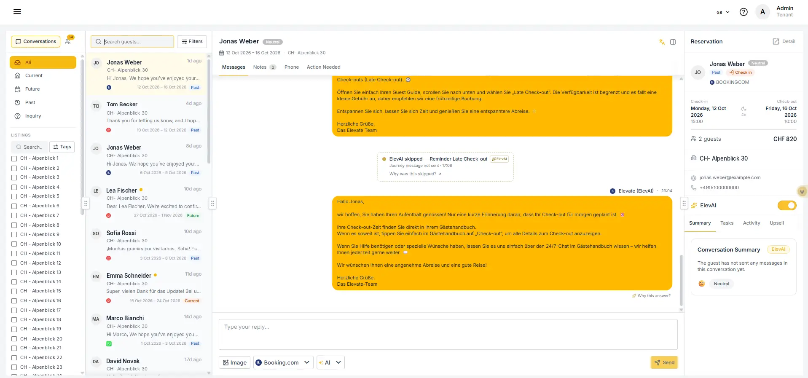808x378 pixels.
Task: Show Inquiry conversations in the sidebar
Action: pos(43,116)
